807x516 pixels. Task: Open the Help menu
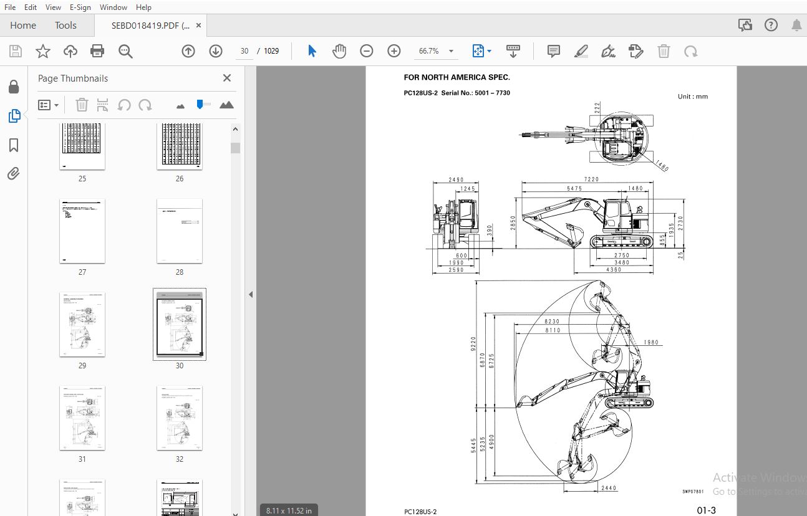pyautogui.click(x=143, y=7)
